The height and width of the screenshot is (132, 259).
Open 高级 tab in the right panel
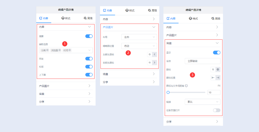(215, 18)
